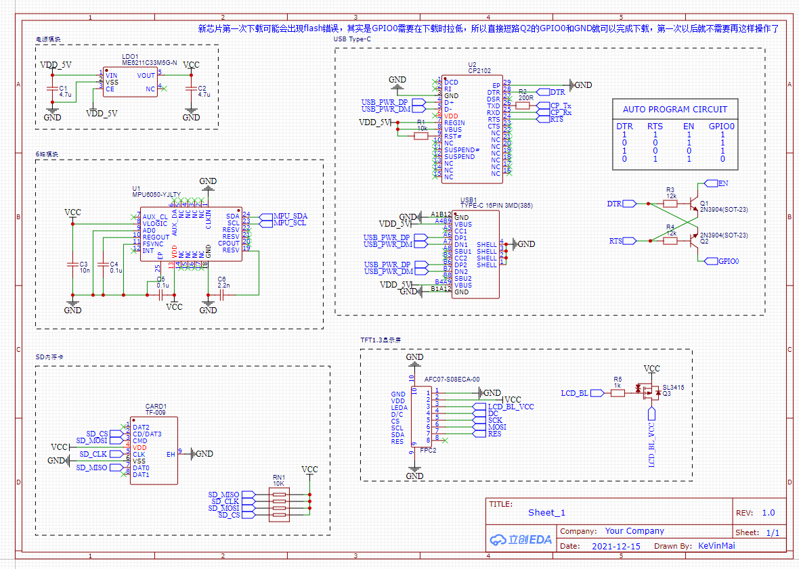
Task: Click the Your Company text field
Action: click(x=634, y=531)
